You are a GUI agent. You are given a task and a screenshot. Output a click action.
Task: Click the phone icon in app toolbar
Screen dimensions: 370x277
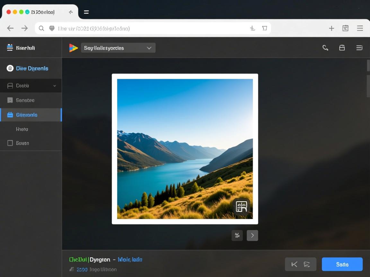(325, 48)
